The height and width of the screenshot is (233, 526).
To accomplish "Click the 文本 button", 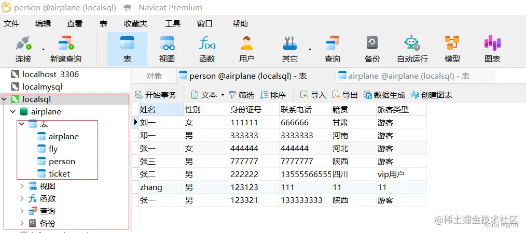I will [204, 95].
